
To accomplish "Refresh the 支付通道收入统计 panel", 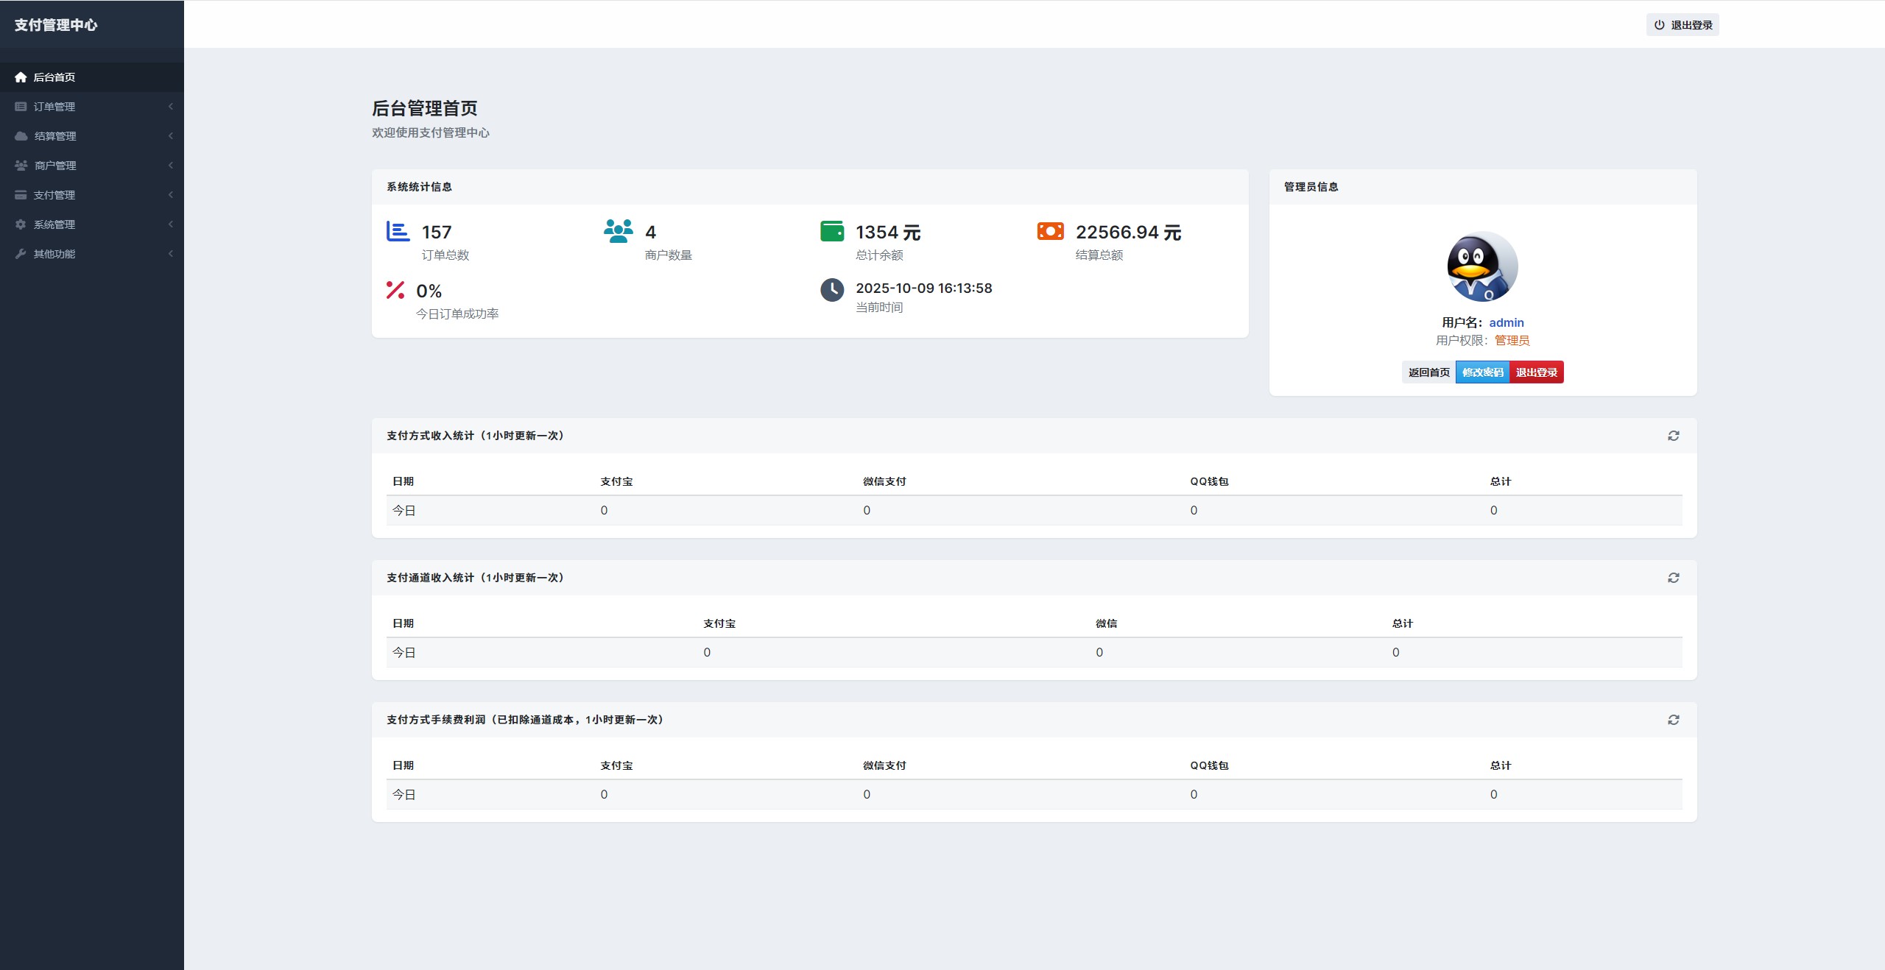I will coord(1673,578).
